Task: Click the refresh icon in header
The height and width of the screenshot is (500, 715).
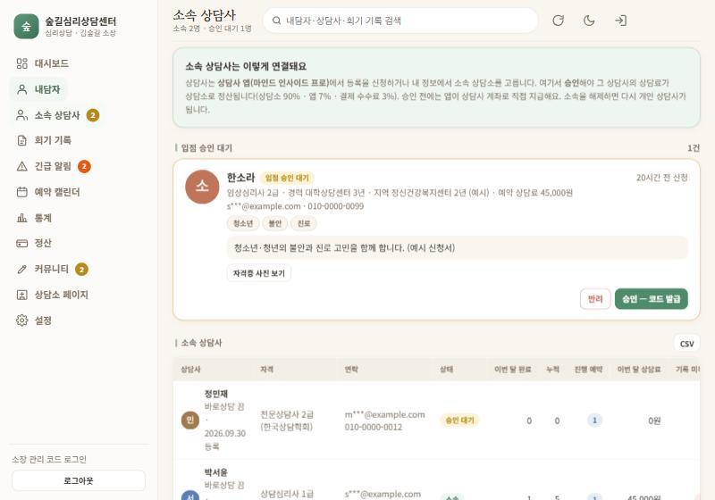Action: tap(558, 21)
